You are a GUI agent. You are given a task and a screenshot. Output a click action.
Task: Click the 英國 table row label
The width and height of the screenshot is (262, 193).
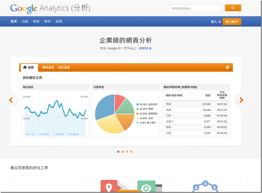(x=168, y=110)
